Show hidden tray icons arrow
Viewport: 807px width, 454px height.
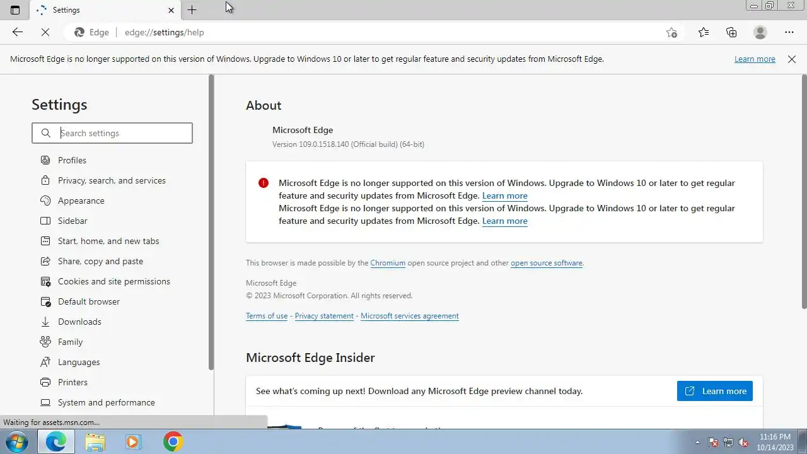[697, 442]
